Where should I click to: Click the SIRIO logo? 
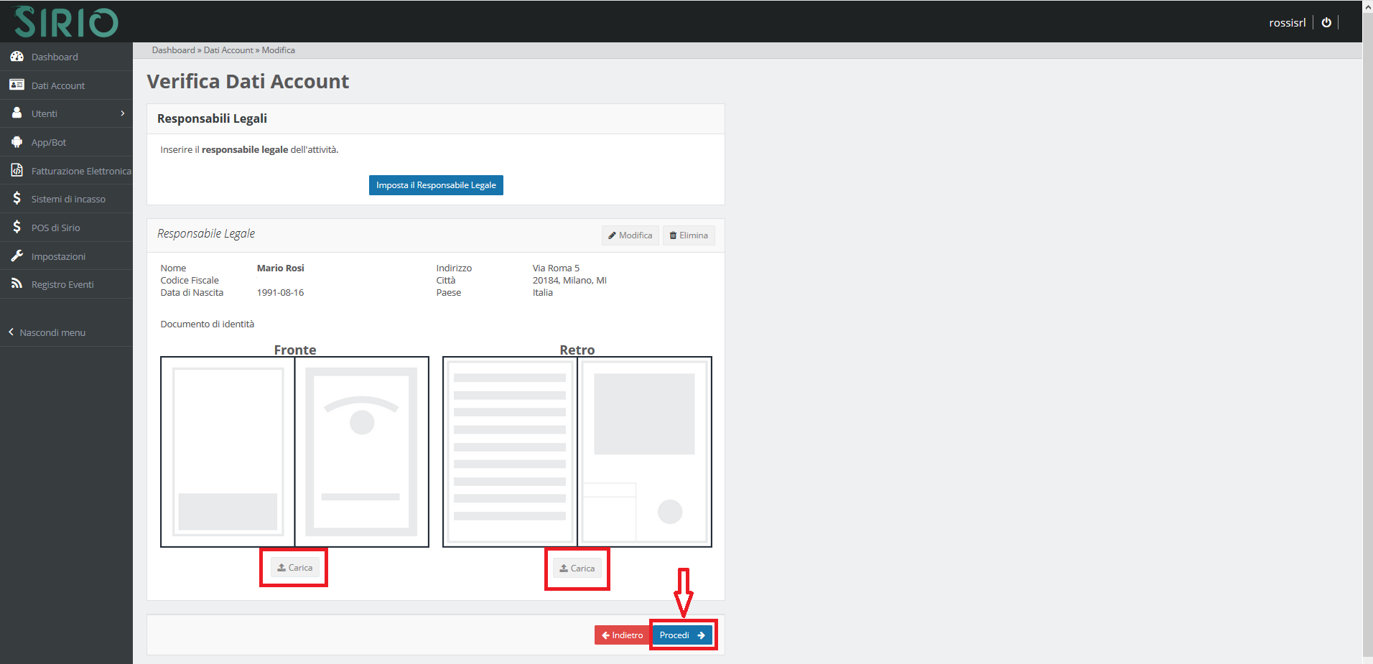pos(66,22)
